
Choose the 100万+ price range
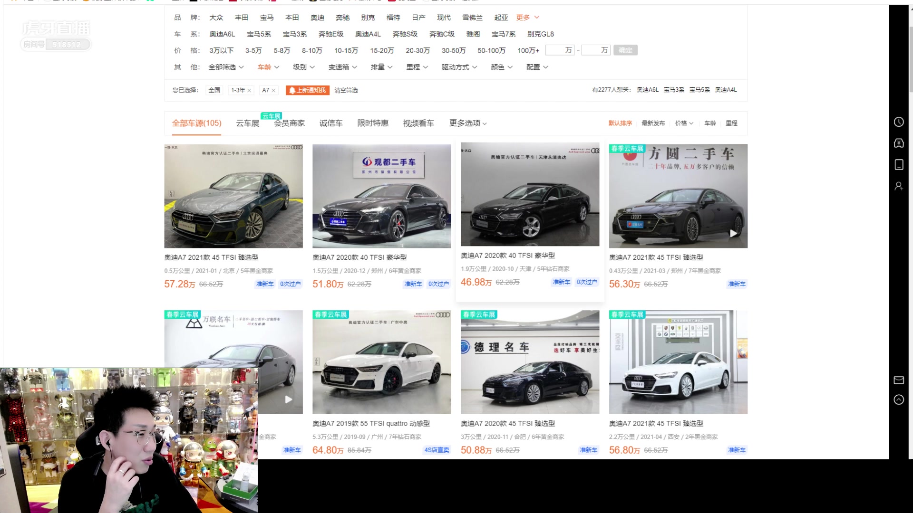[x=528, y=50]
